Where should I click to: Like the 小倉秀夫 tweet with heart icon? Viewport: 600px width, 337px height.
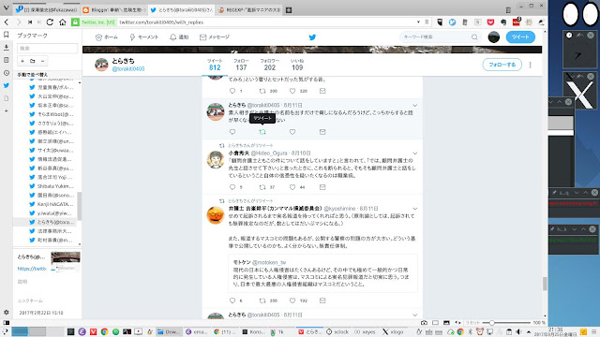292,187
